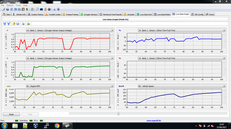Open the File menu

pyautogui.click(x=3, y=5)
